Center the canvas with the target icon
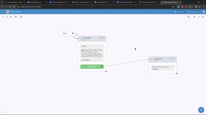This screenshot has height=115, width=206. [194, 17]
